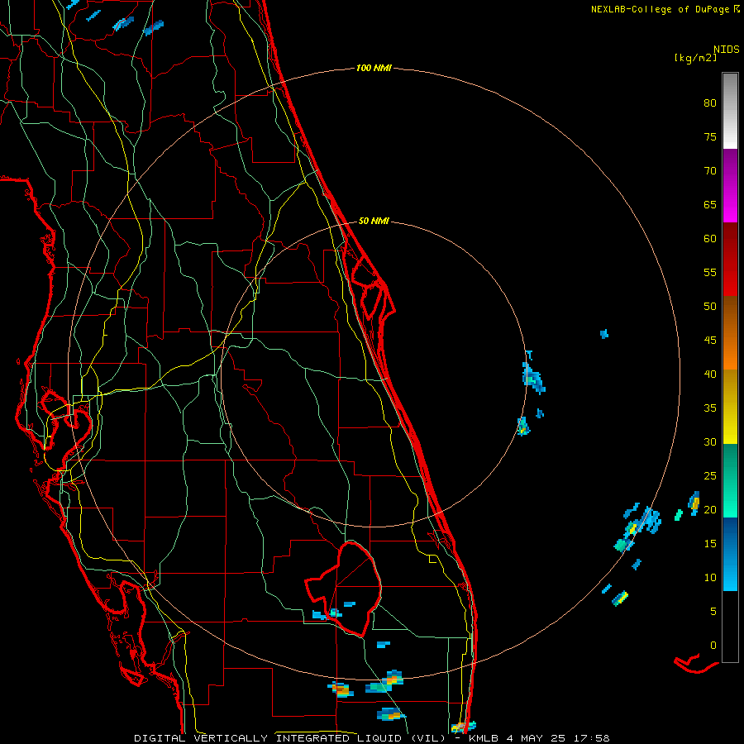Select the 0 value on the VIL scale

click(x=713, y=646)
